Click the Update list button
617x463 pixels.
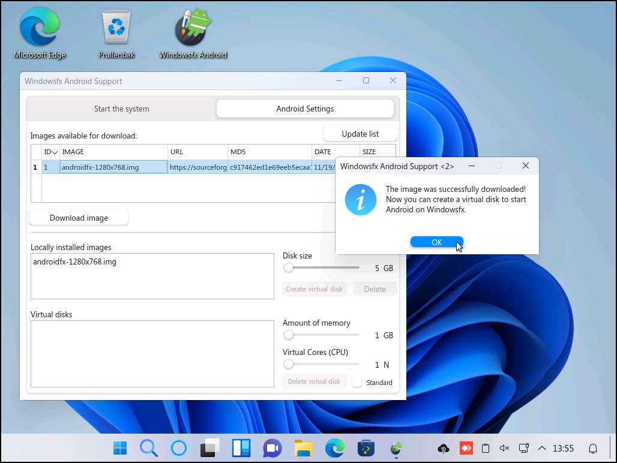coord(360,134)
